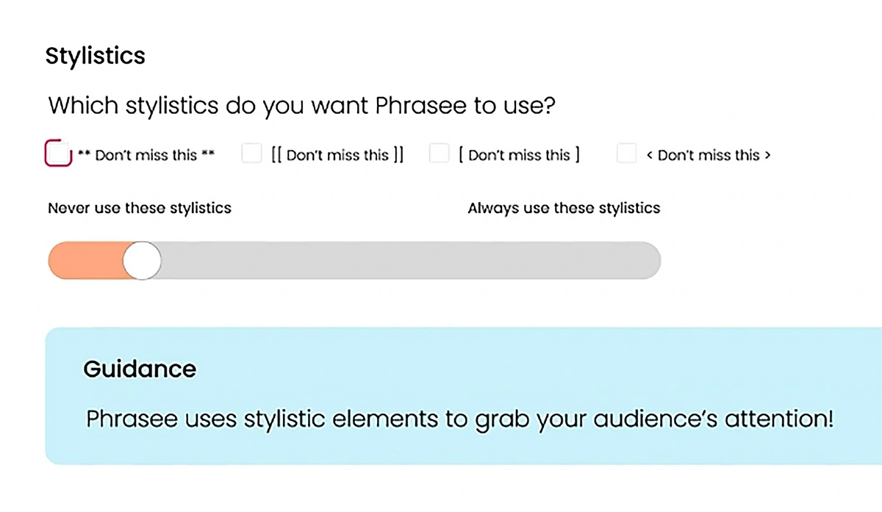Select the "< Don't miss this >" checkbox
The image size is (882, 512).
click(626, 154)
